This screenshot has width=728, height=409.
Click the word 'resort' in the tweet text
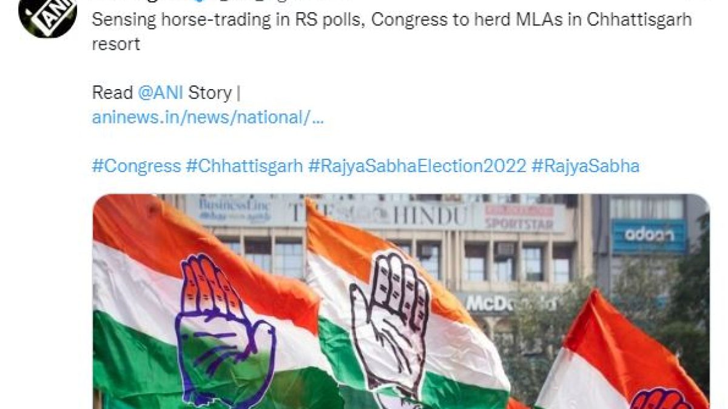point(116,44)
